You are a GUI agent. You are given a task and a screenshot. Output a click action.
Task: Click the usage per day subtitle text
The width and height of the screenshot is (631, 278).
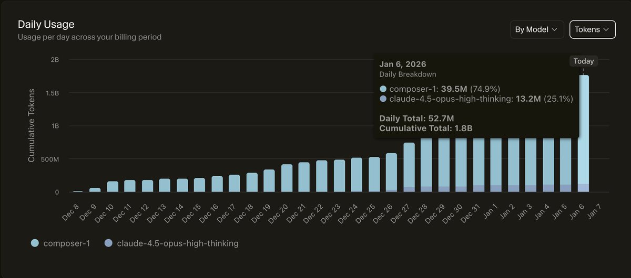pos(90,37)
